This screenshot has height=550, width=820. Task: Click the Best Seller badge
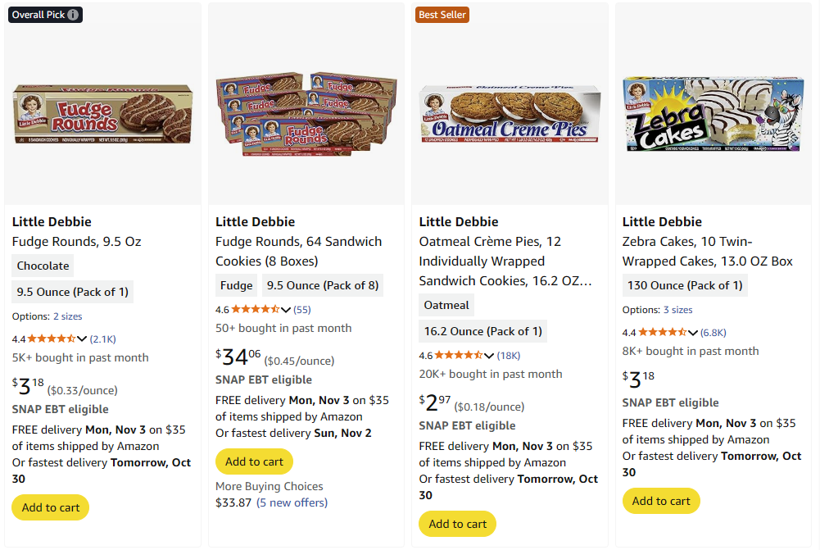click(x=442, y=15)
